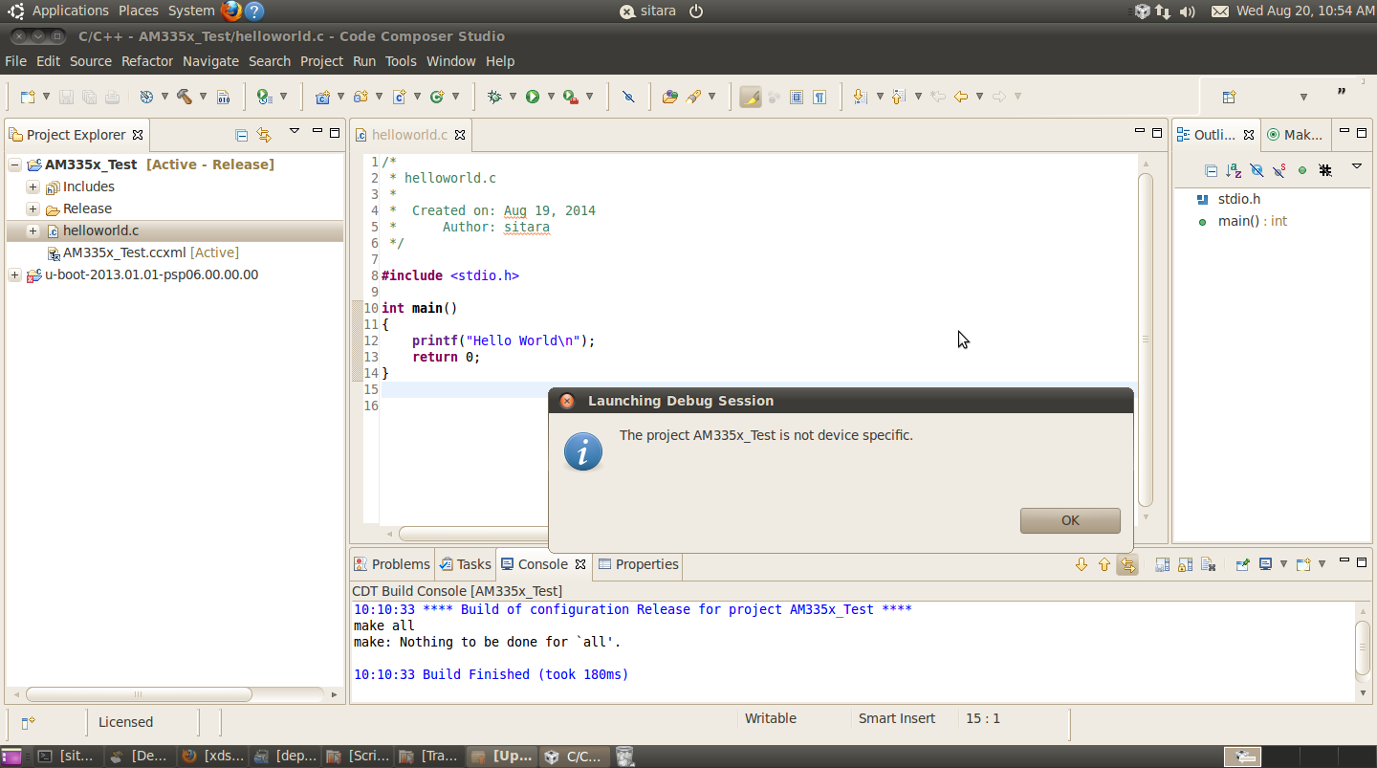Click the Open Console icon

pyautogui.click(x=1302, y=564)
